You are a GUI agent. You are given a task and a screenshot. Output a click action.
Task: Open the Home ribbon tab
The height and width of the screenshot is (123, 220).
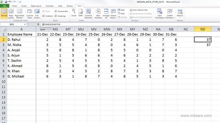(14, 6)
